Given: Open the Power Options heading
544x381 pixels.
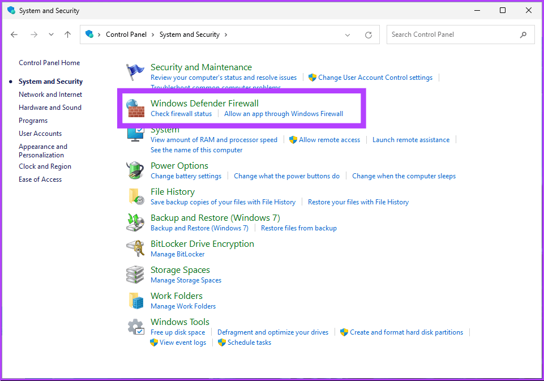Looking at the screenshot, I should pyautogui.click(x=179, y=166).
